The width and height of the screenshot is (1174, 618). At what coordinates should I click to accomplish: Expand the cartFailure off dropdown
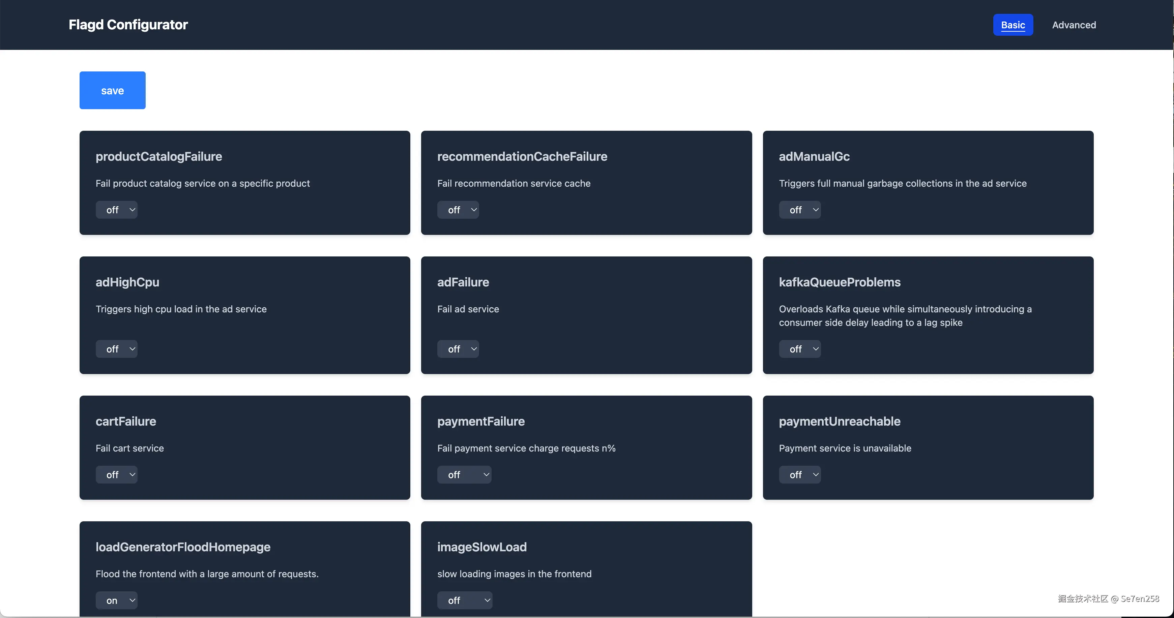[116, 474]
